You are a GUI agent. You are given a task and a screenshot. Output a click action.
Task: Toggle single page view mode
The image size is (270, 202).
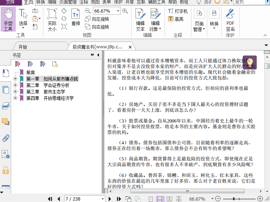point(151,199)
